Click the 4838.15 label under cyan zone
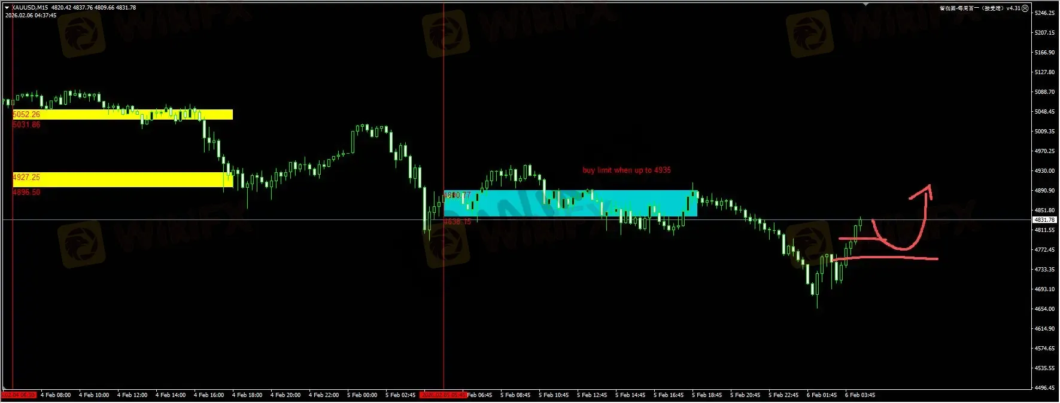The width and height of the screenshot is (1060, 403). coord(457,222)
